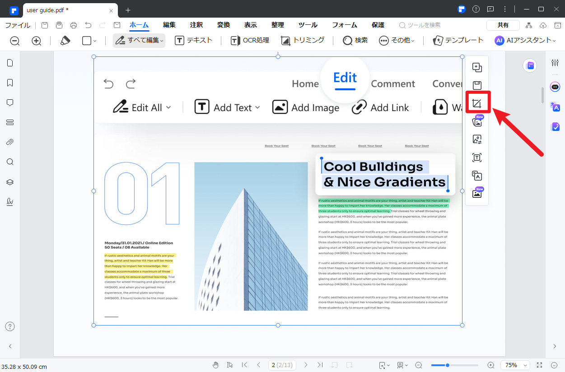565x372 pixels.
Task: Switch to the 表示 tab
Action: [x=251, y=25]
